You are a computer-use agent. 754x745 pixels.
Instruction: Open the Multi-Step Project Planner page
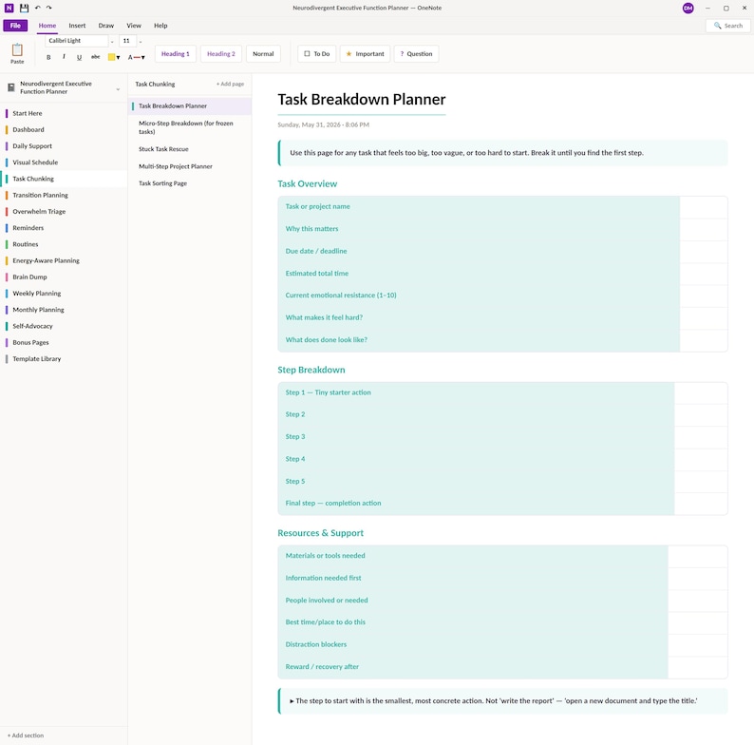(x=190, y=166)
